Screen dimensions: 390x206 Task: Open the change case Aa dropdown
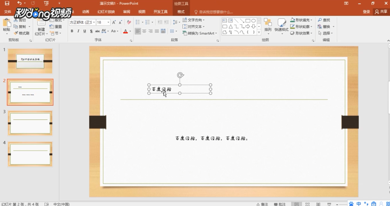115,31
